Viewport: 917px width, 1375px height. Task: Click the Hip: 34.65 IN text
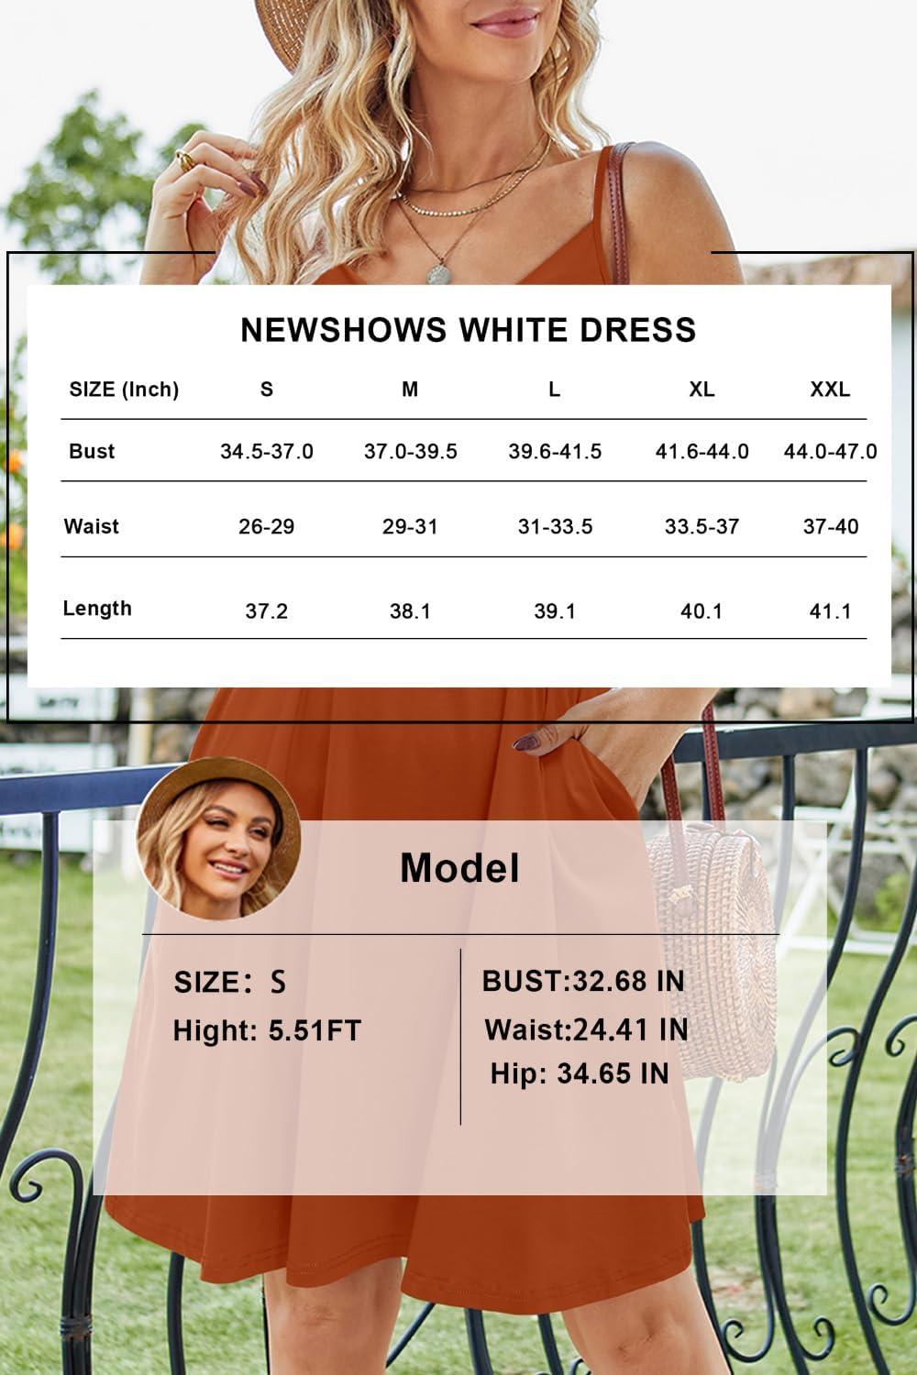pos(579,1073)
